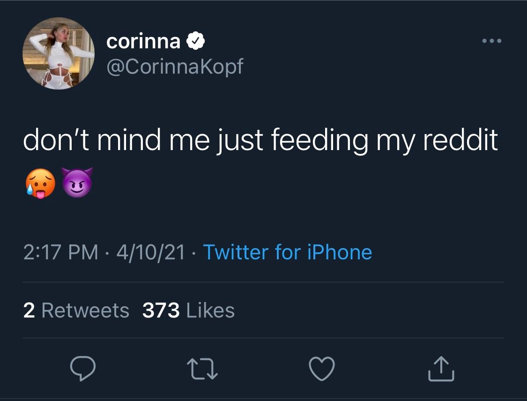View the 373 Likes list

pyautogui.click(x=188, y=310)
